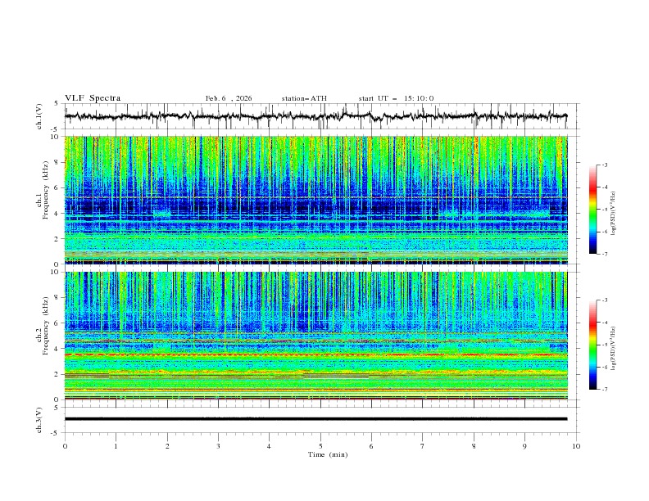Select the ch.2 "Frequency (kHz)" axis label
This screenshot has width=649, height=501.
point(46,326)
